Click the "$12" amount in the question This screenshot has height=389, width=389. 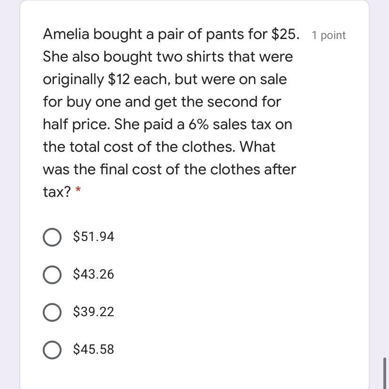click(118, 79)
